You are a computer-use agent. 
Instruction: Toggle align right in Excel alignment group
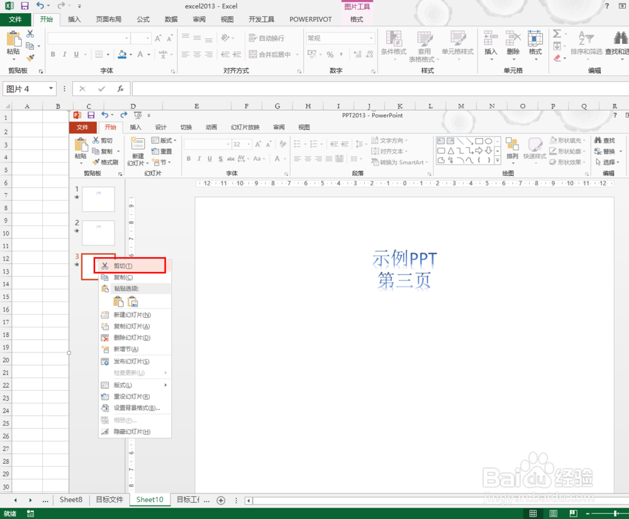coord(209,54)
